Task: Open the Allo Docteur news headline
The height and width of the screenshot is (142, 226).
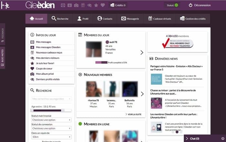Action: click(176, 68)
